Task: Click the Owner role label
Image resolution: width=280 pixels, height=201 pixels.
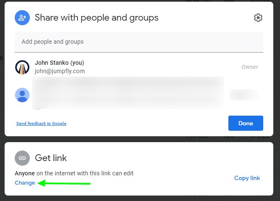Action: pyautogui.click(x=250, y=67)
